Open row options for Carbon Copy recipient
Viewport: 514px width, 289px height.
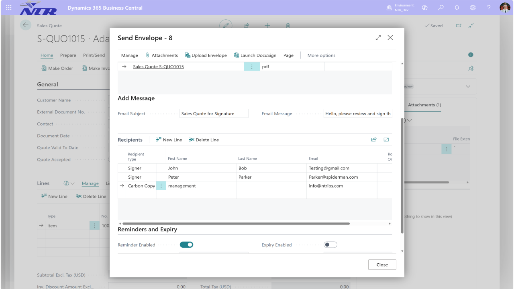point(161,186)
